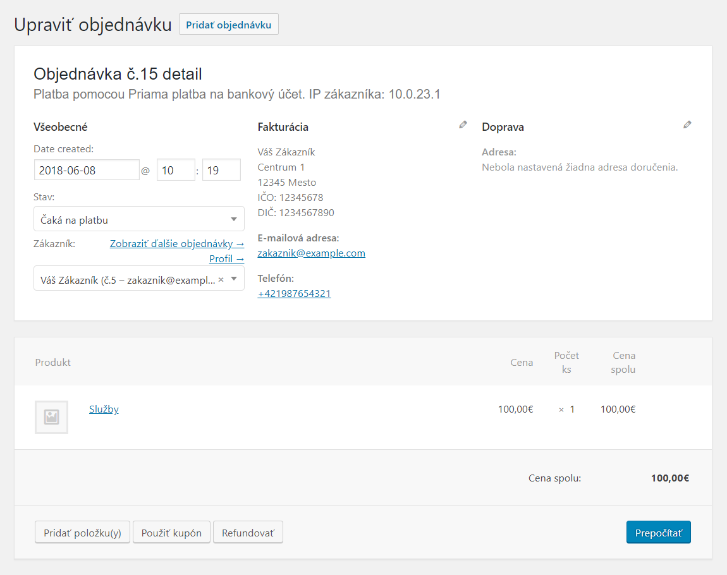
Task: Click the +421987654321 phone number link
Action: 294,294
